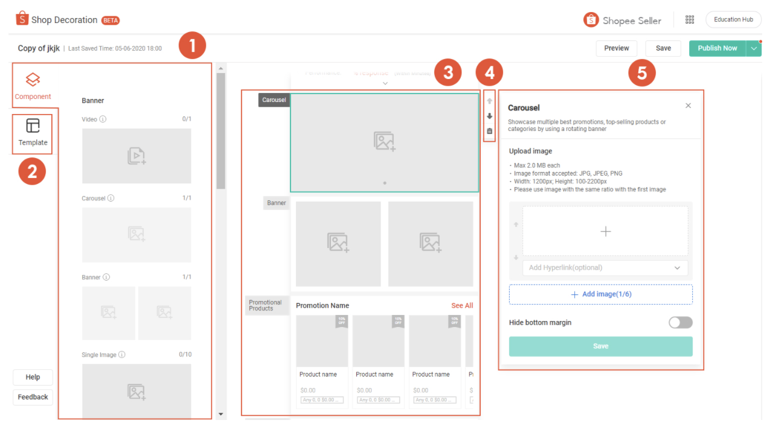
Task: Click the Preview button
Action: (x=617, y=48)
